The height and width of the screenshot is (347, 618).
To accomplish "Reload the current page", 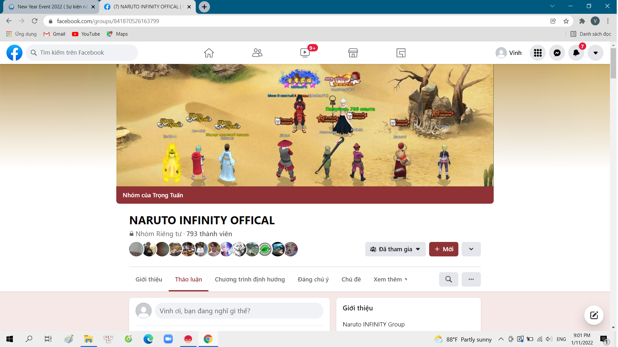I will pyautogui.click(x=35, y=21).
